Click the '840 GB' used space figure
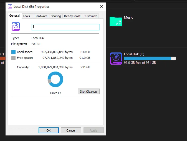 click(x=85, y=52)
